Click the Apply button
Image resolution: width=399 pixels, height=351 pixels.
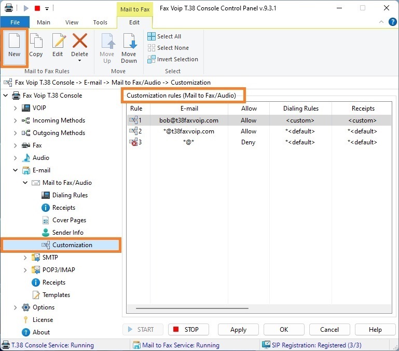pos(239,330)
